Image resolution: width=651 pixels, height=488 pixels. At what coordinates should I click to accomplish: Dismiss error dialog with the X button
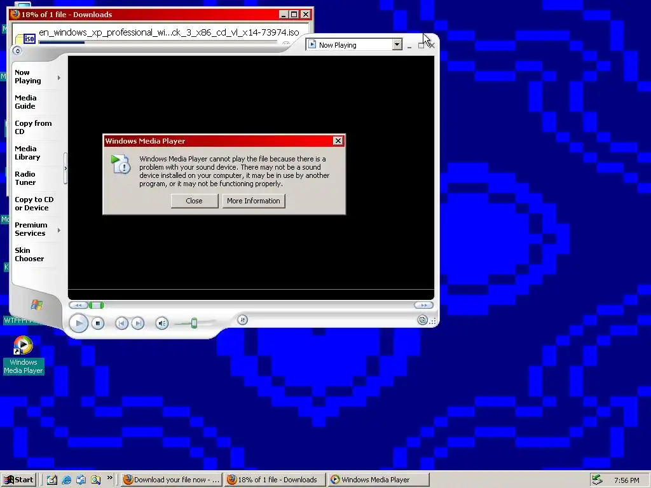[x=338, y=140]
